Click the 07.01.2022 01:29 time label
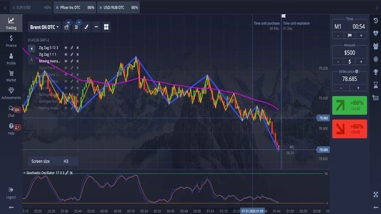This screenshot has width=381, height=214. (252, 211)
